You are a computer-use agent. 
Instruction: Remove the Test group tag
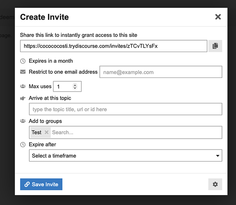46,132
